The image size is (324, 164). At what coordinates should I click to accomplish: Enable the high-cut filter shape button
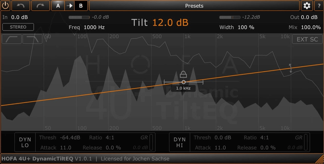[32, 39]
